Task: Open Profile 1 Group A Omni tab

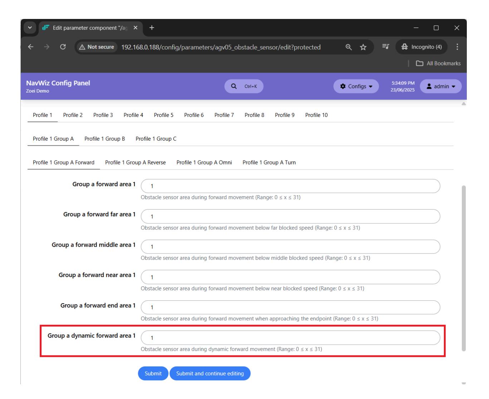Action: point(204,162)
